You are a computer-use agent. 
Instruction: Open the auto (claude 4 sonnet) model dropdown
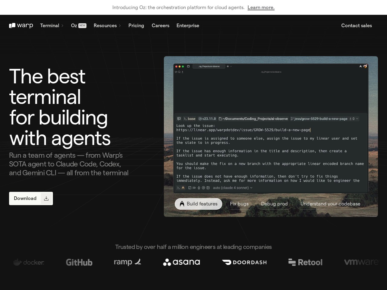coord(233,188)
